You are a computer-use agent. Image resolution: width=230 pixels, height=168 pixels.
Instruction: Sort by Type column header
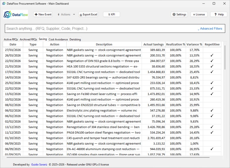coord(33,44)
